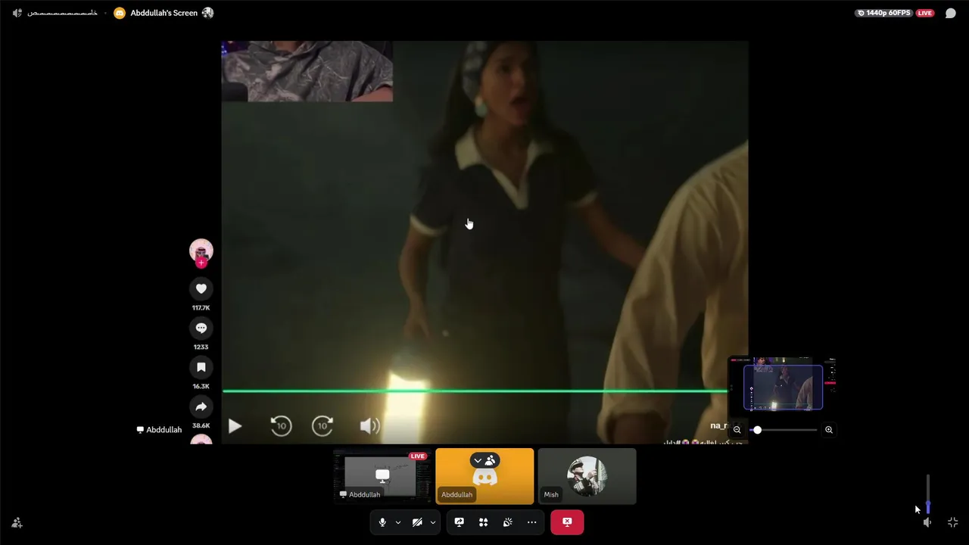Zoom out of stream with minus magnifier
The height and width of the screenshot is (545, 969).
pyautogui.click(x=737, y=430)
